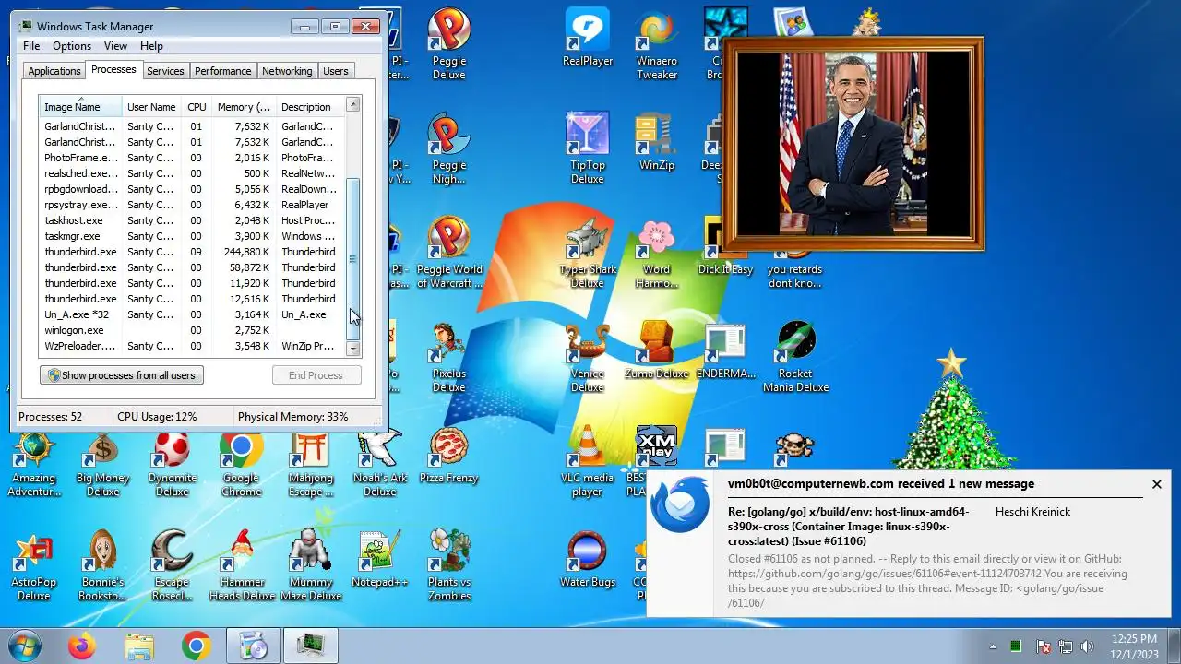This screenshot has height=664, width=1181.
Task: Open Firefox from the taskbar
Action: 81,646
